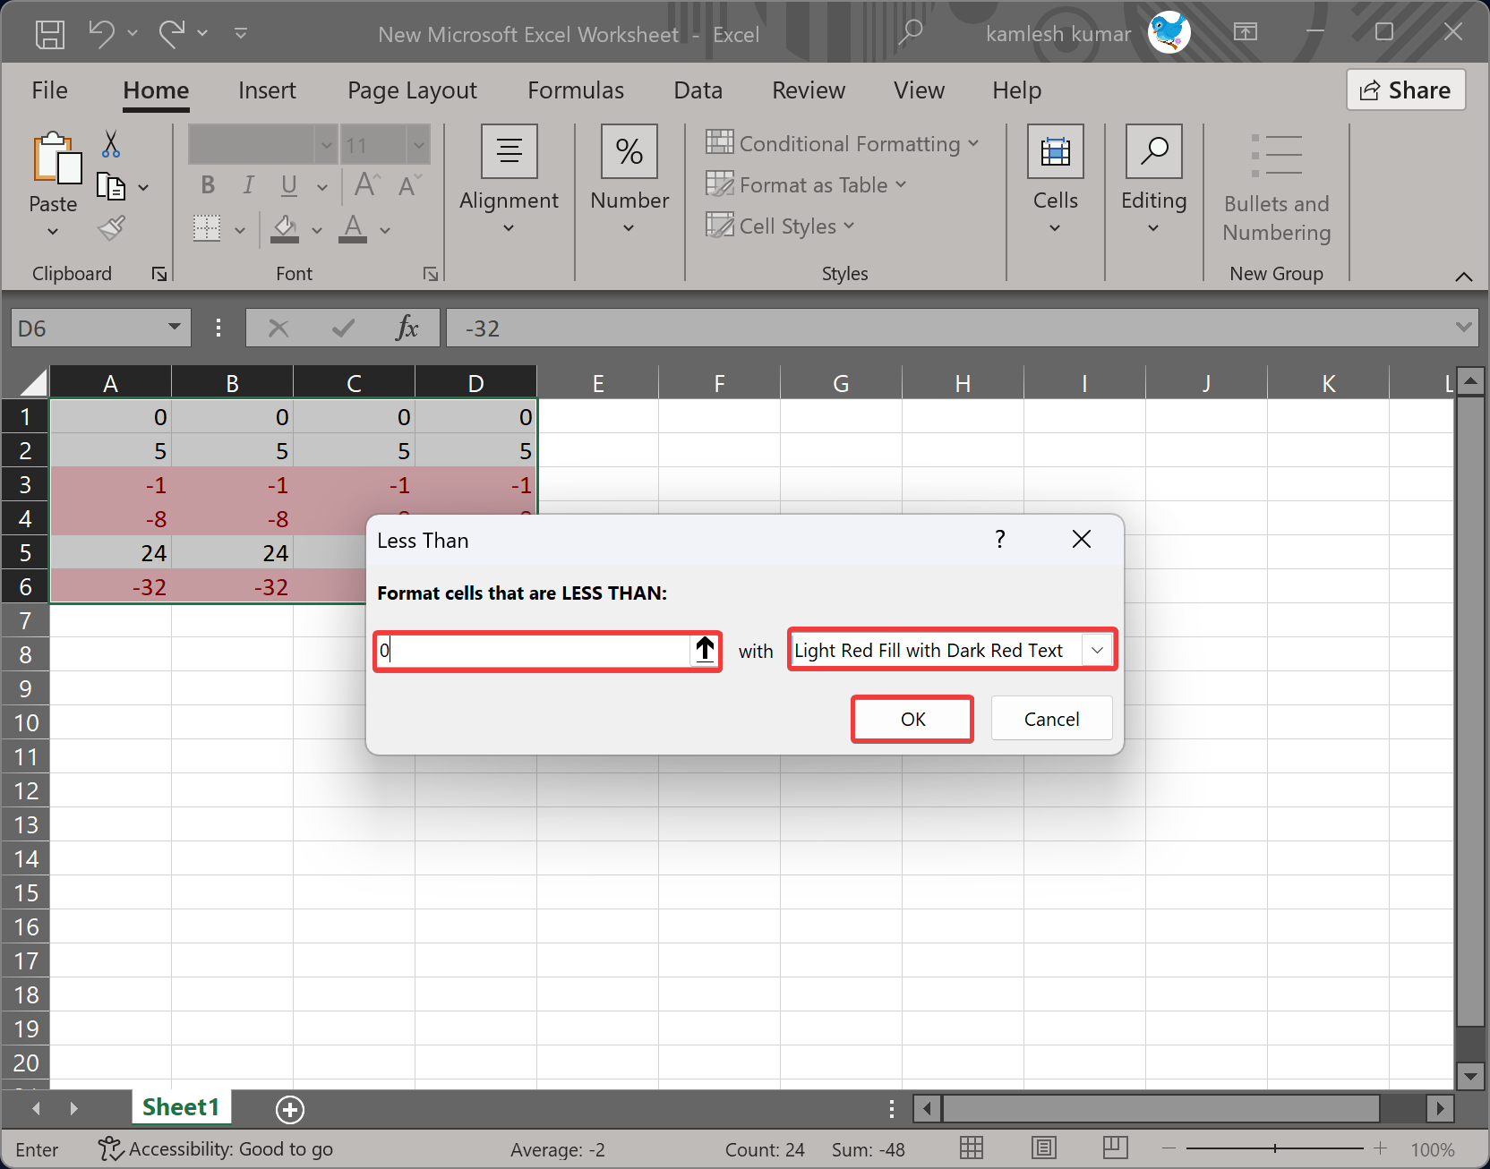Click the Font Color A icon
Viewport: 1490px width, 1169px height.
pyautogui.click(x=353, y=229)
